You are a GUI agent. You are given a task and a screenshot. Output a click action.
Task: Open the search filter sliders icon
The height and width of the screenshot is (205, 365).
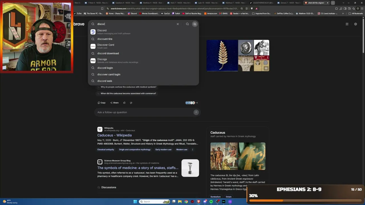(x=347, y=24)
